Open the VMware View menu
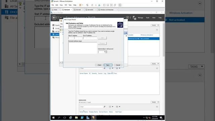 pyautogui.click(x=61, y=5)
